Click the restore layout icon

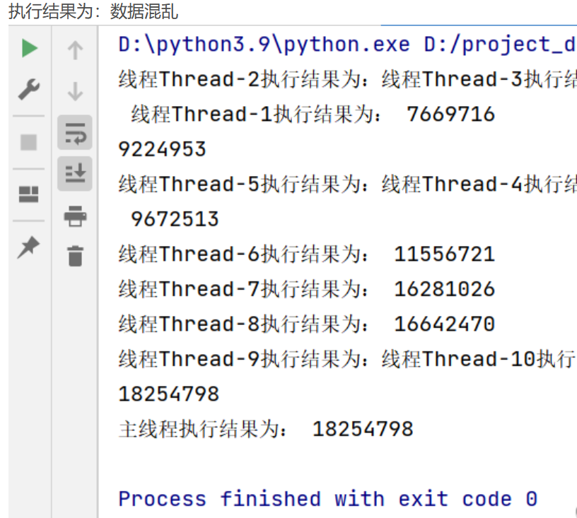(29, 194)
